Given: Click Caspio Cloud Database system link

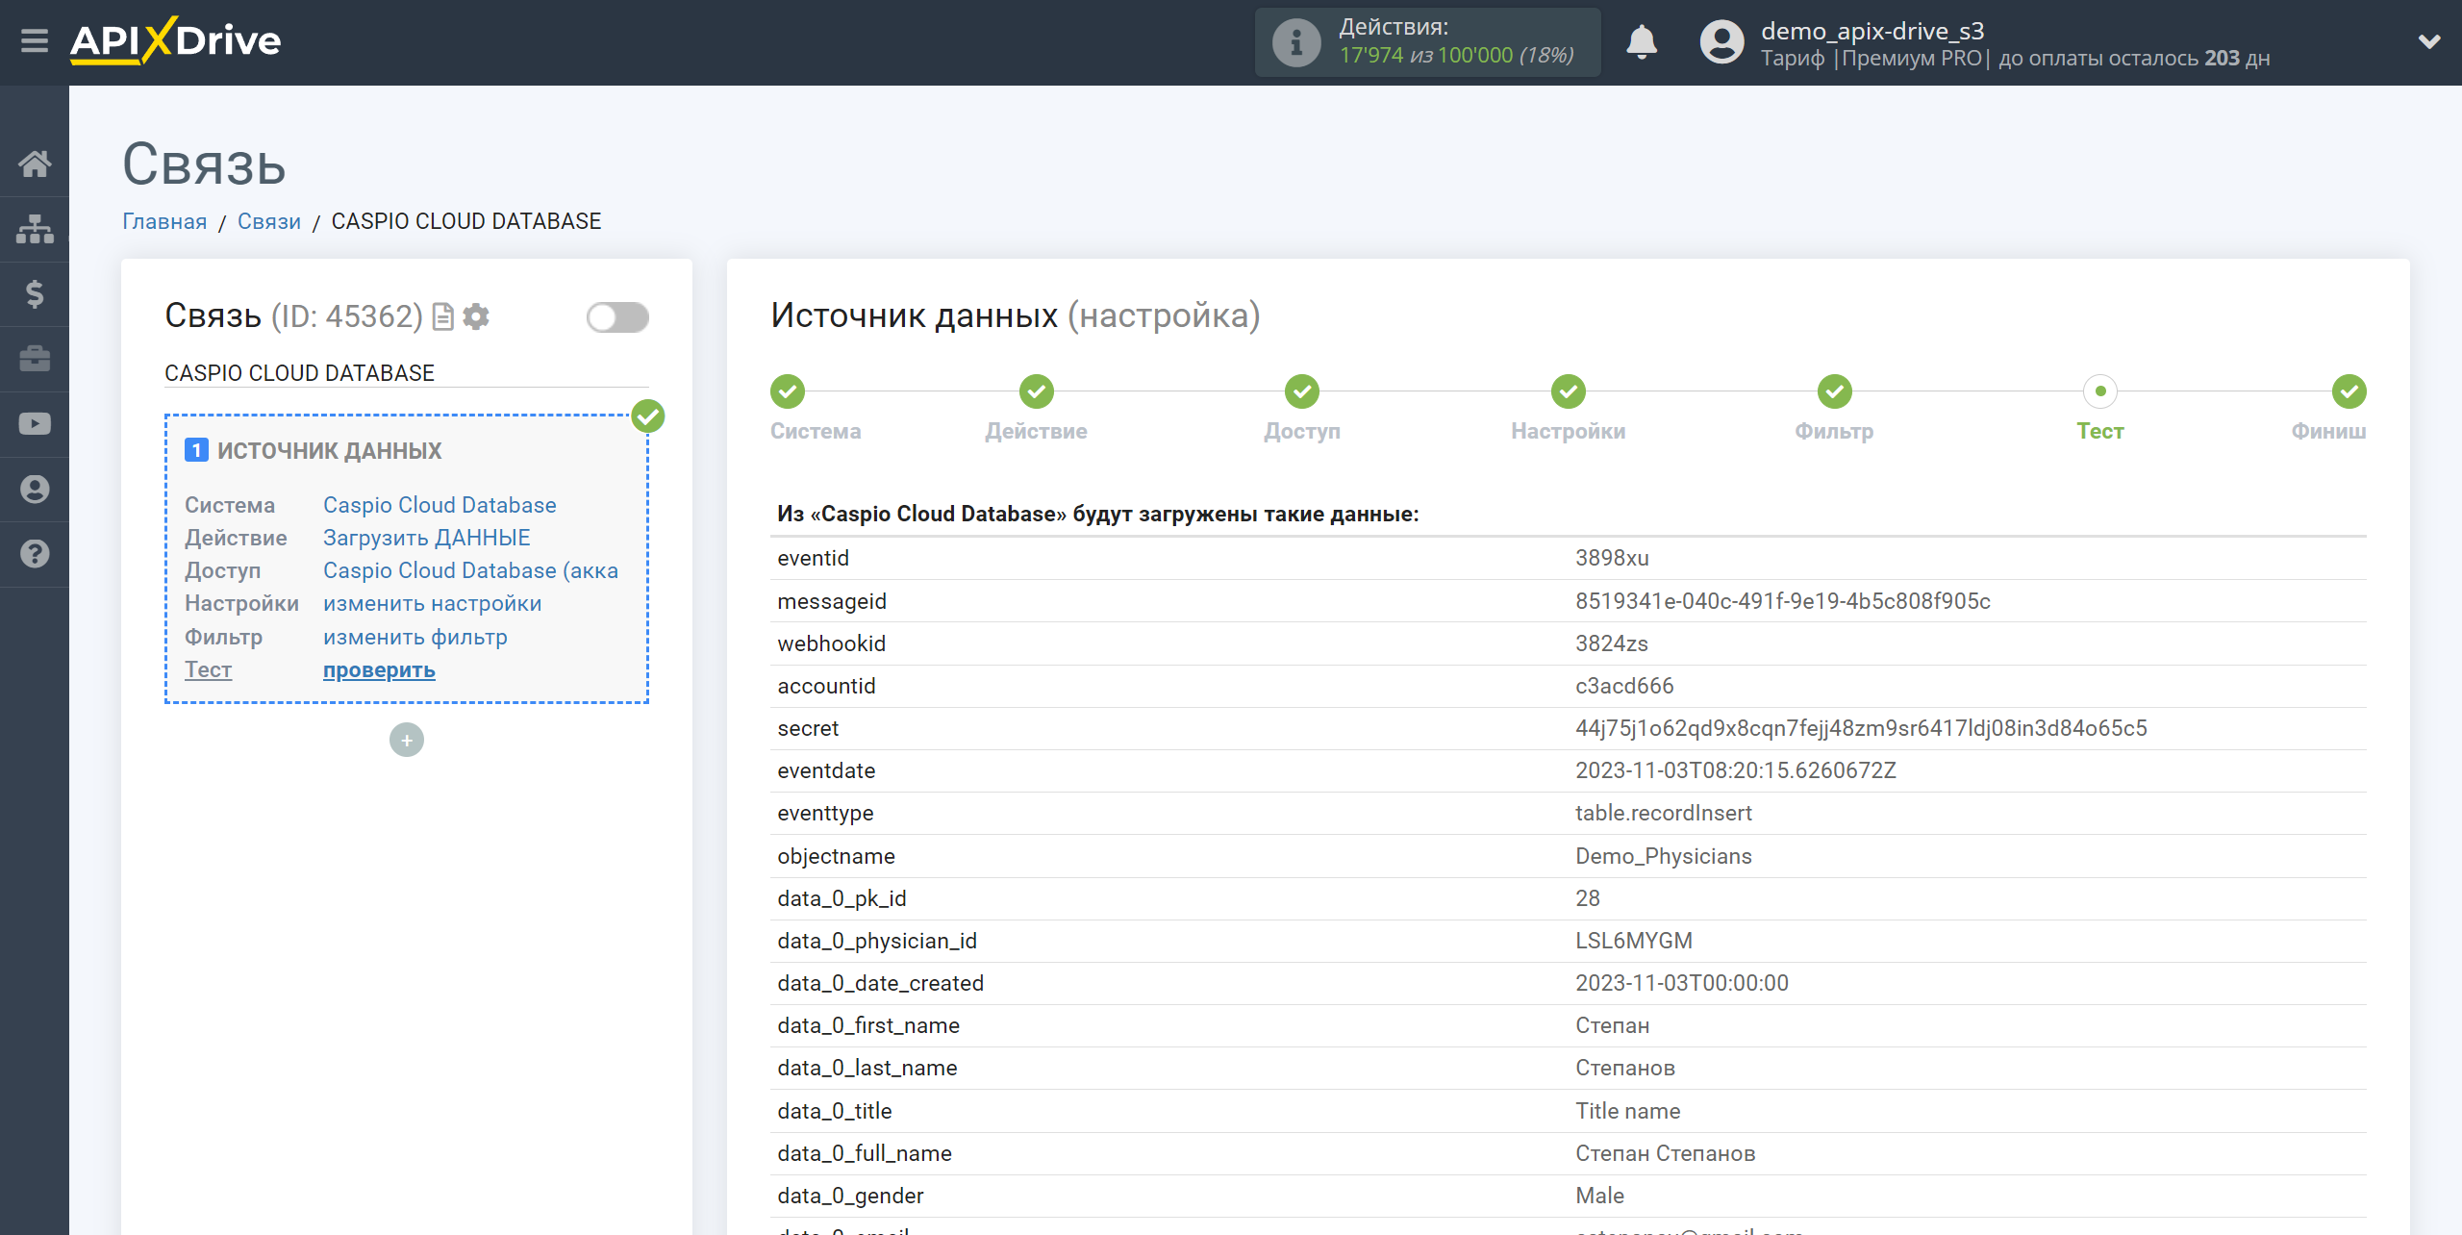Looking at the screenshot, I should tap(440, 505).
